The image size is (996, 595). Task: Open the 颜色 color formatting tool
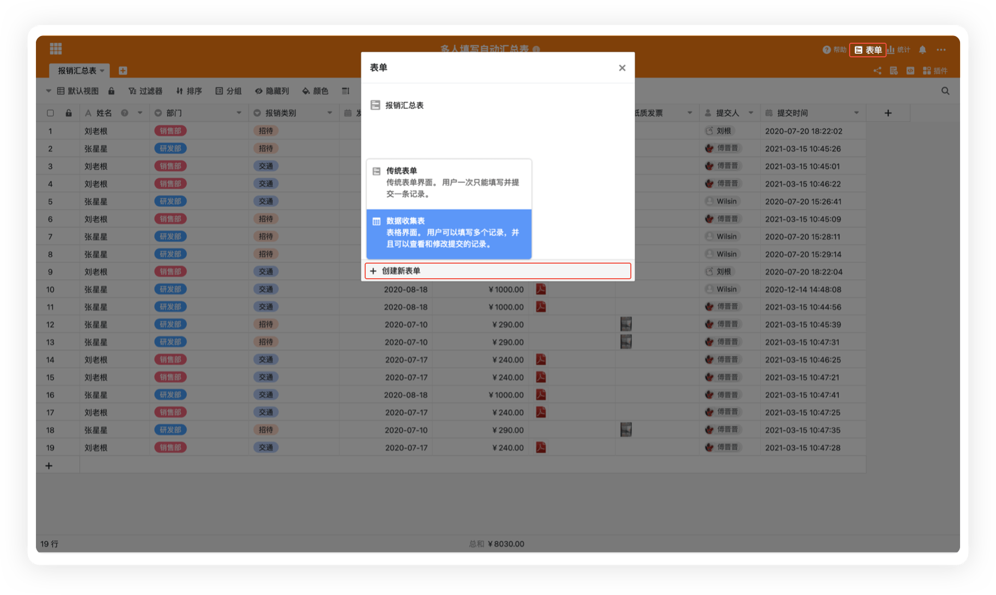315,91
